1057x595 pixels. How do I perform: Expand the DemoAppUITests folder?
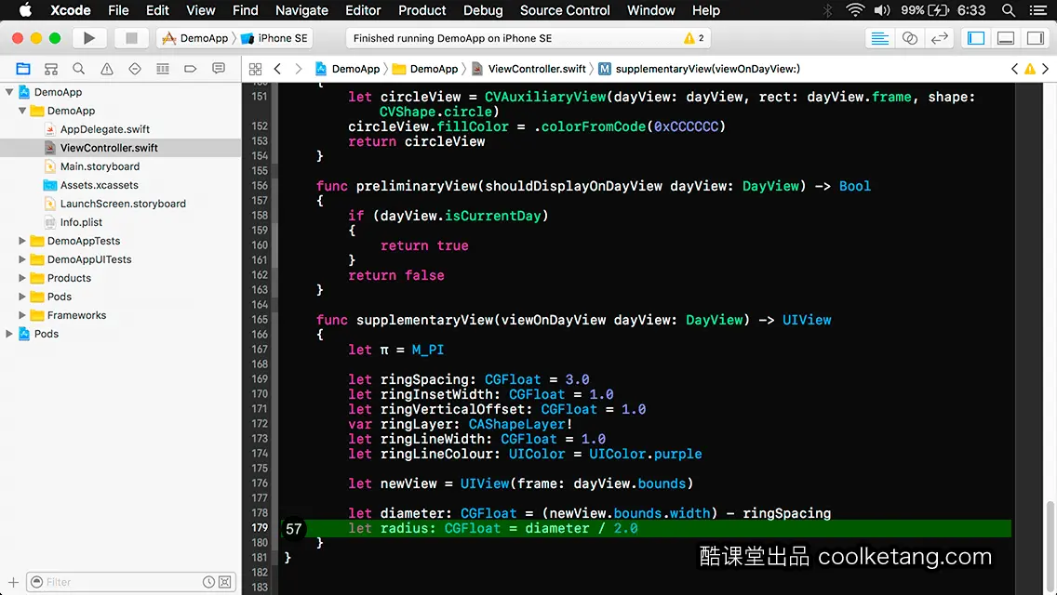pos(22,259)
